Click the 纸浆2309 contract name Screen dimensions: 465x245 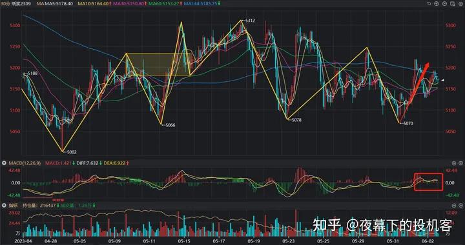click(22, 4)
